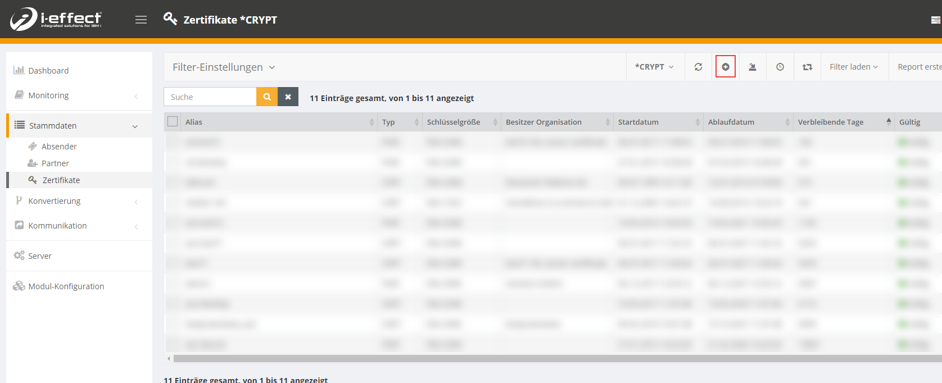Open Dashboard in the sidebar
Image resolution: width=942 pixels, height=383 pixels.
(x=48, y=71)
